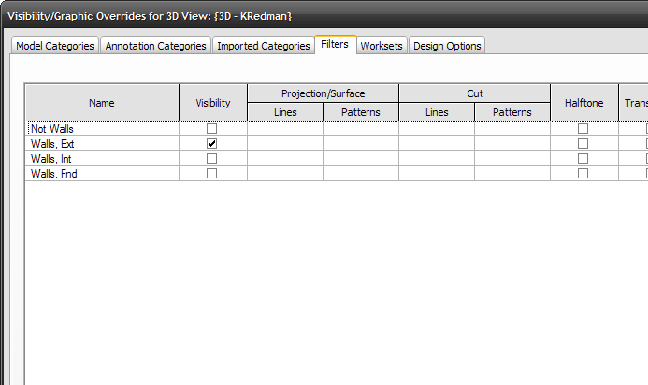
Task: Click the Filters tab
Action: click(335, 44)
